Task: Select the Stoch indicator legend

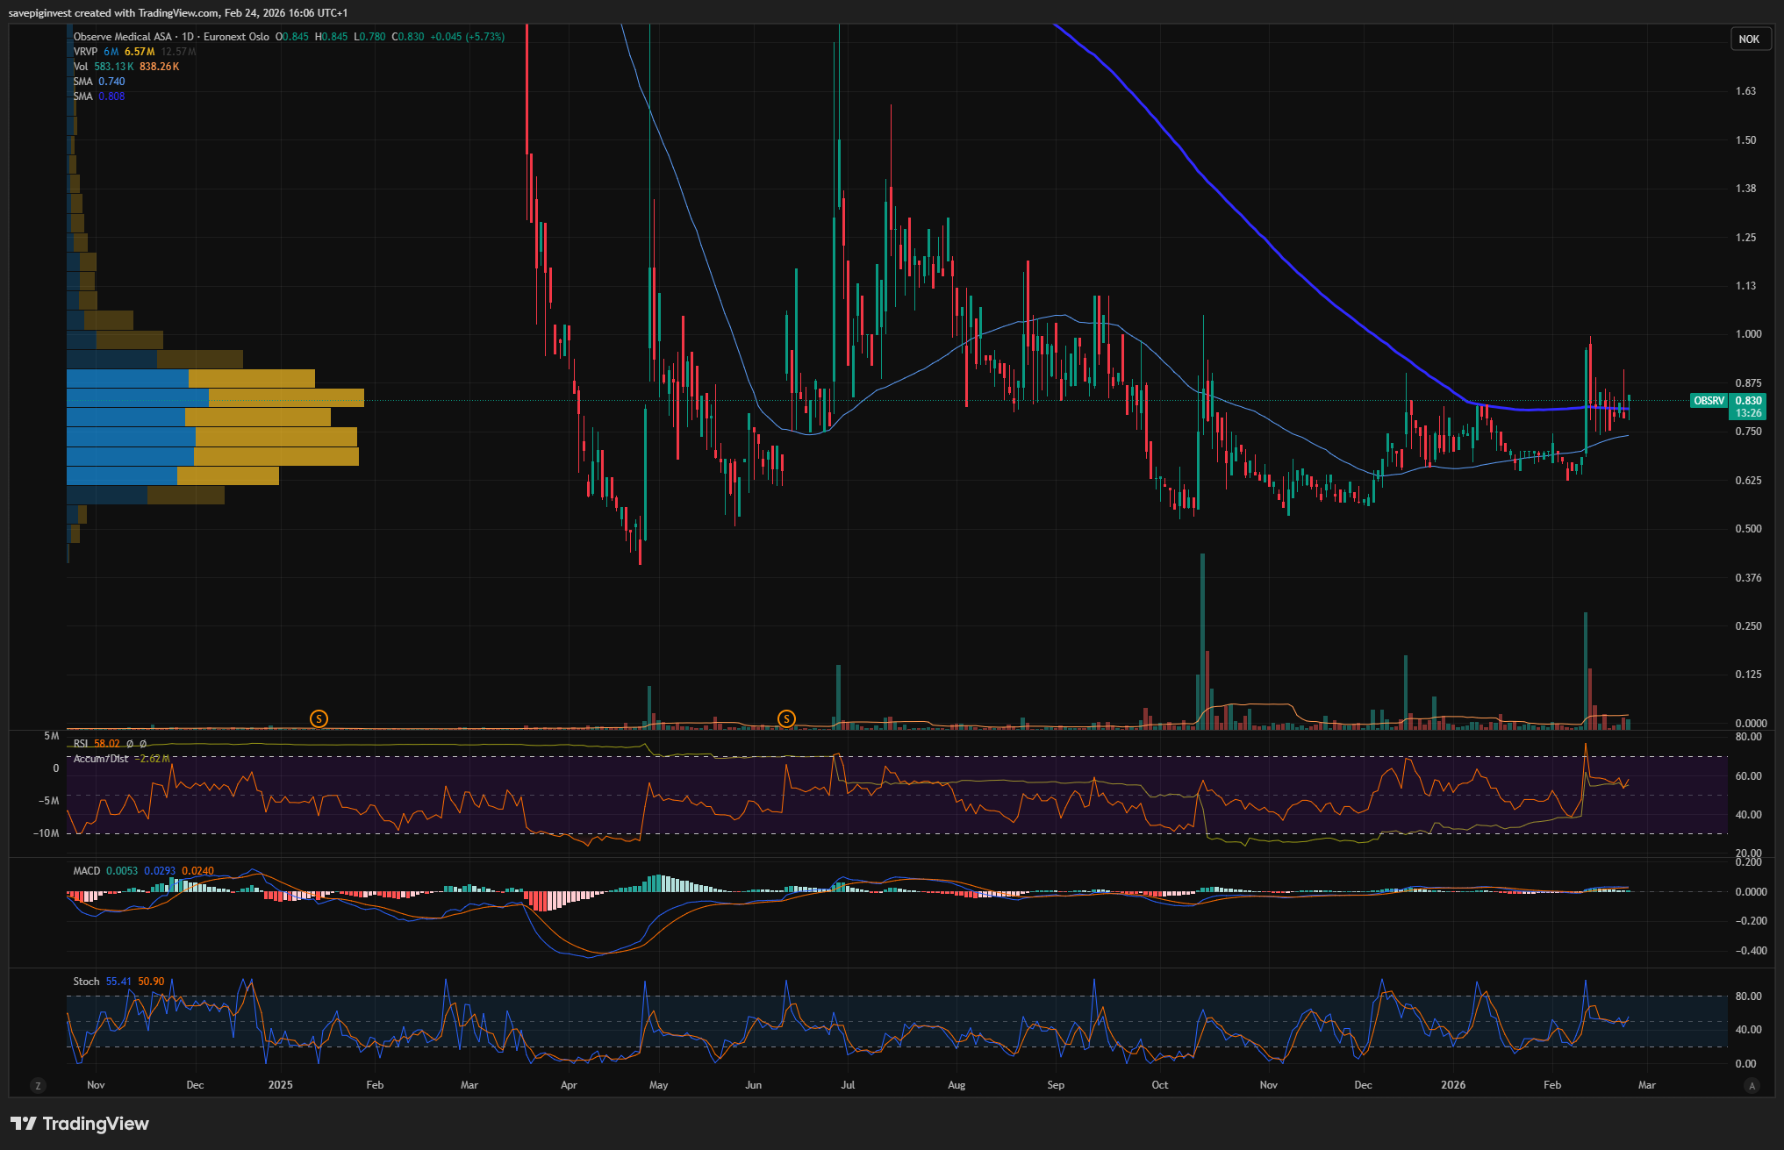Action: pyautogui.click(x=86, y=982)
